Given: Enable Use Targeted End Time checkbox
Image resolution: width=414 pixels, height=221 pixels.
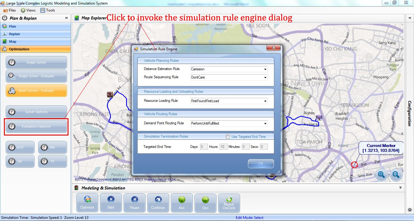Looking at the screenshot, I should click(x=228, y=137).
